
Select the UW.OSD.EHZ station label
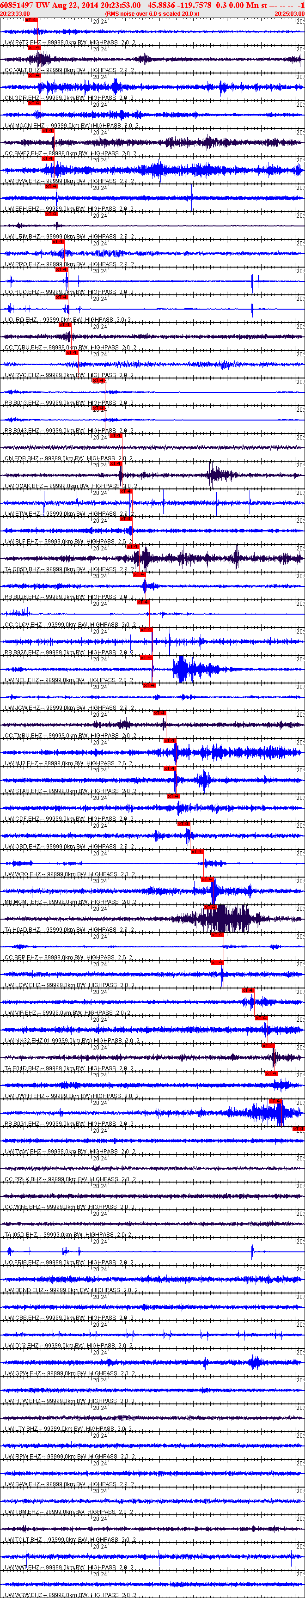click(69, 847)
